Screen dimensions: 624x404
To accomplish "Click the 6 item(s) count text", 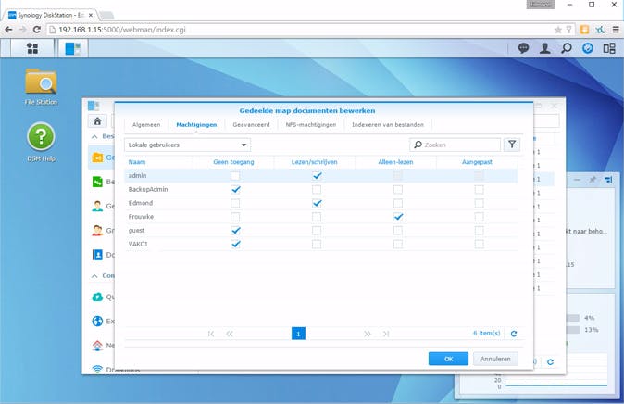I will tap(487, 333).
